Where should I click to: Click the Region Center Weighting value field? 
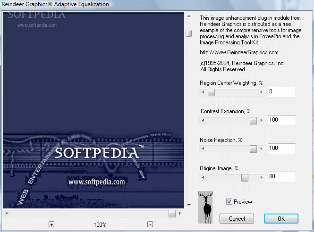pyautogui.click(x=282, y=92)
